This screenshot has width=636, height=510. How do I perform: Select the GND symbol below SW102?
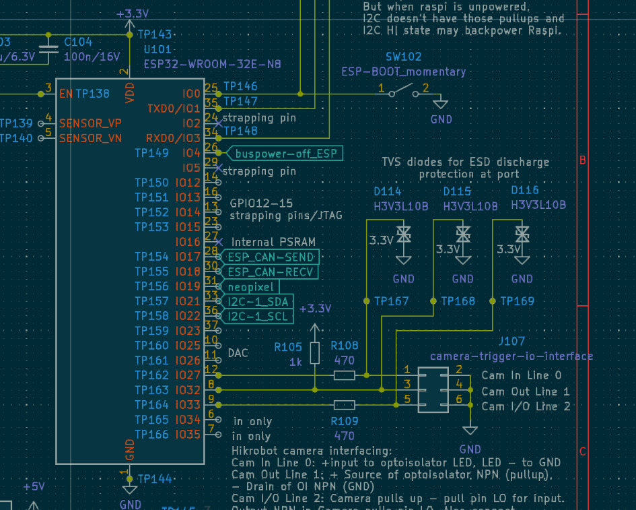441,104
